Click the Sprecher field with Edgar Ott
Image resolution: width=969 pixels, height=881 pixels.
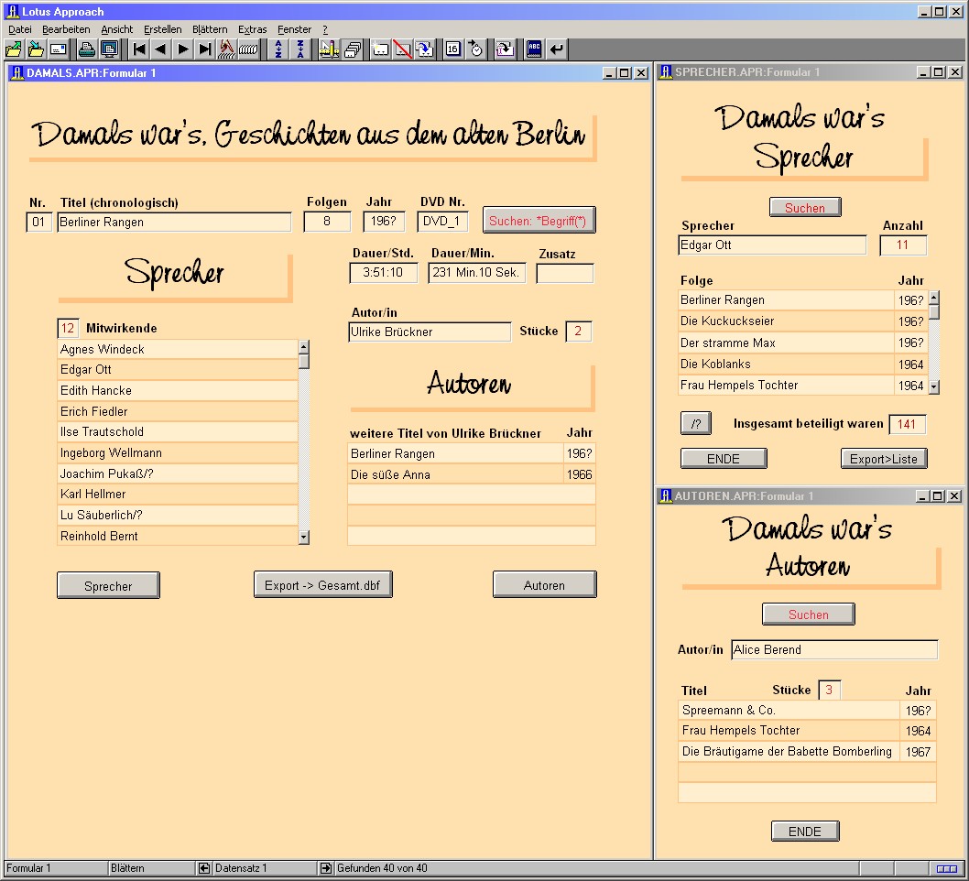pos(772,245)
